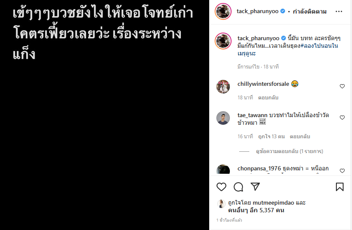Open the comment bubble icon
The image size is (352, 230).
(238, 187)
